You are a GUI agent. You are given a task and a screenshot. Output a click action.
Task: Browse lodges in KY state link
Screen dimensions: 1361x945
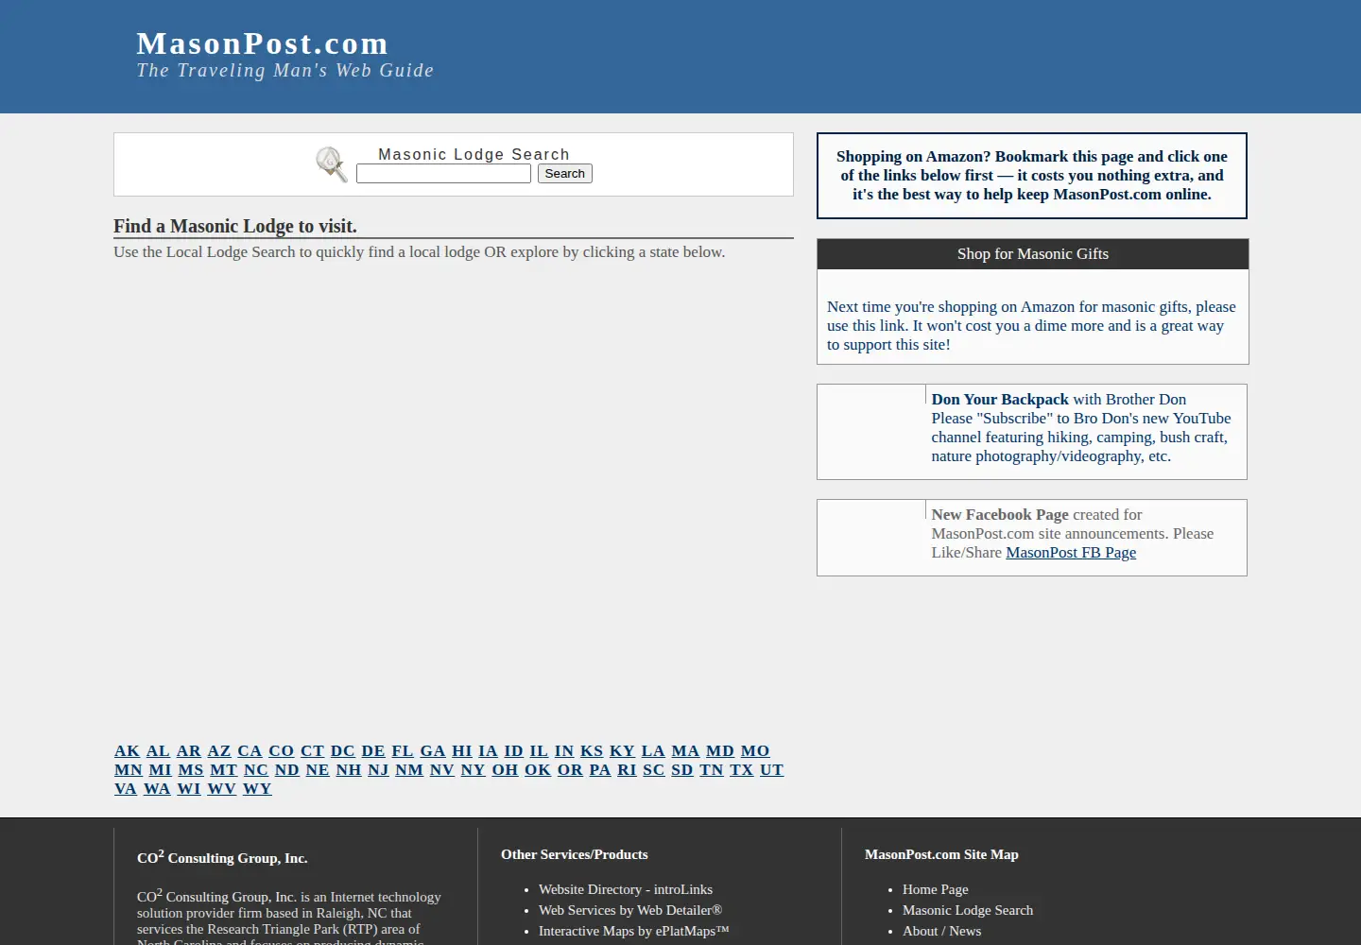click(x=622, y=751)
